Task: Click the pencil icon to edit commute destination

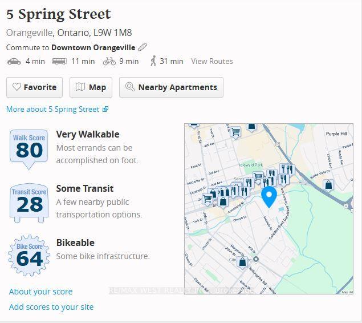Action: point(143,47)
